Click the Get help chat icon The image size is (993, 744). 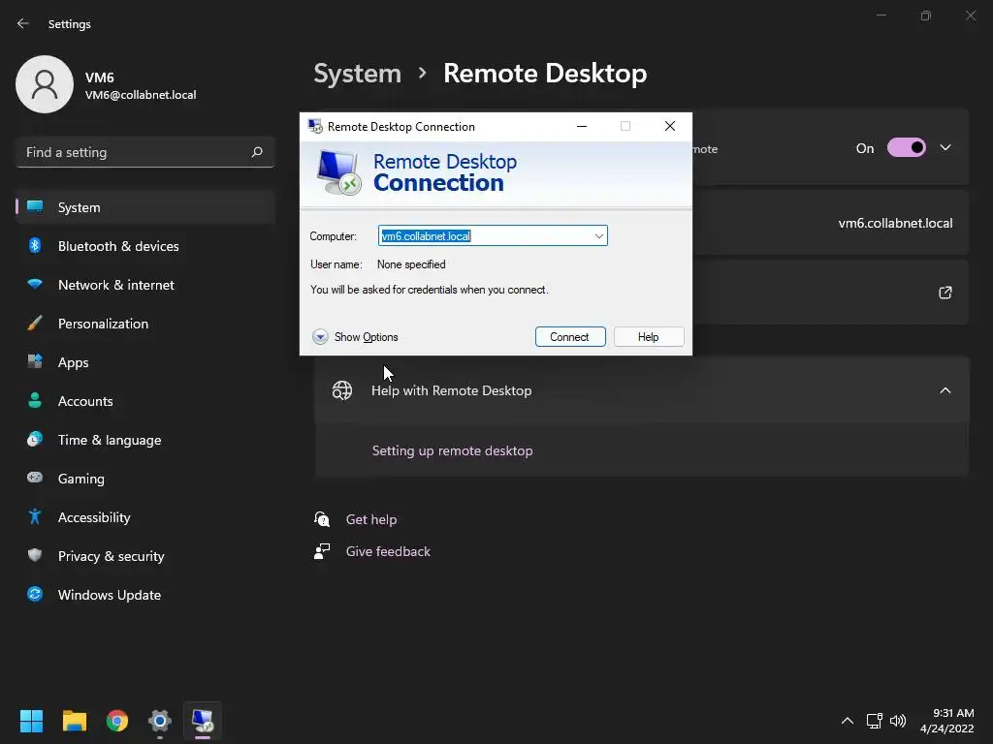322,519
